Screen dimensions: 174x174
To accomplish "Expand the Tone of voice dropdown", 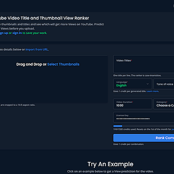I will pyautogui.click(x=164, y=84).
